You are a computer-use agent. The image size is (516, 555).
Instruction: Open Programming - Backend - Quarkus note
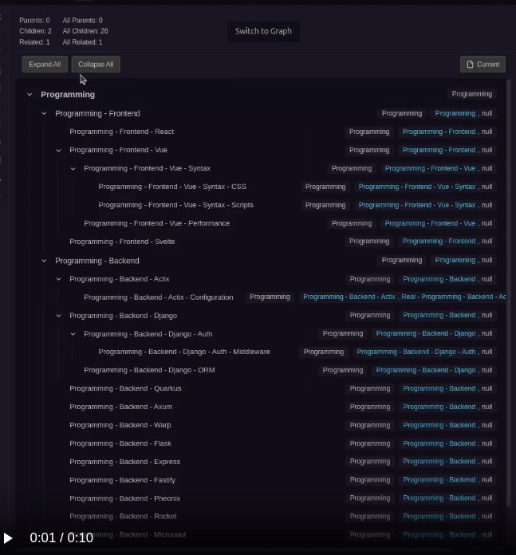coord(125,388)
